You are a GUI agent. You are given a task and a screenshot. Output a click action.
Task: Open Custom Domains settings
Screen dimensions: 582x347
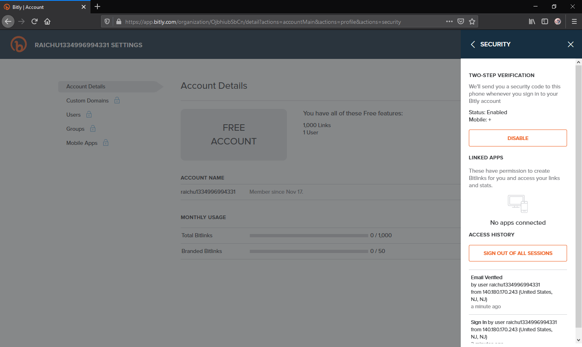(x=87, y=100)
